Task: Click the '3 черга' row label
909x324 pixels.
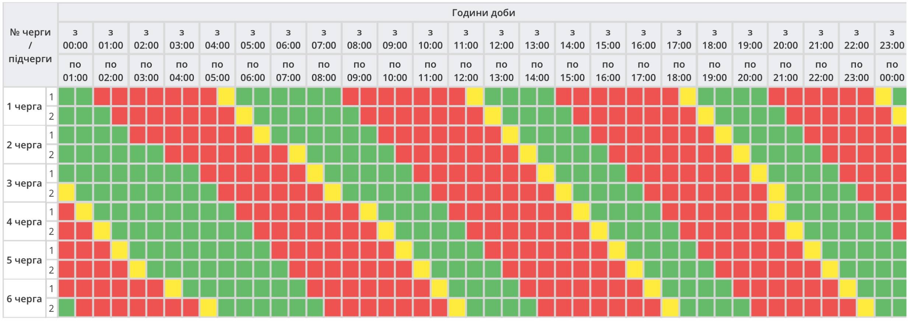Action: [24, 183]
